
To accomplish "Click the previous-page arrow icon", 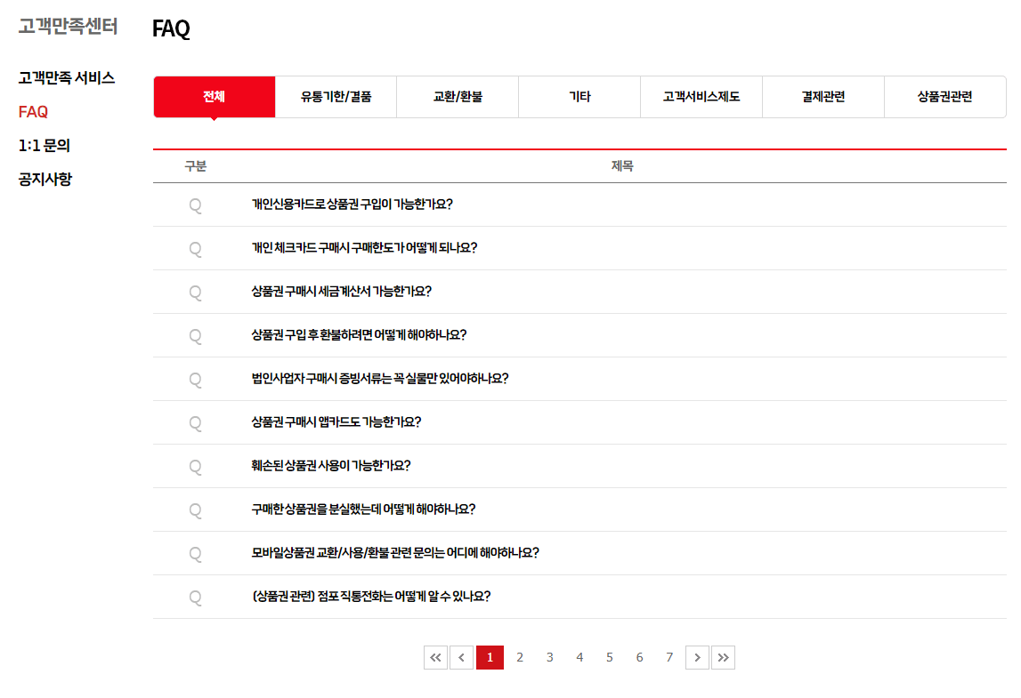I will (x=461, y=657).
